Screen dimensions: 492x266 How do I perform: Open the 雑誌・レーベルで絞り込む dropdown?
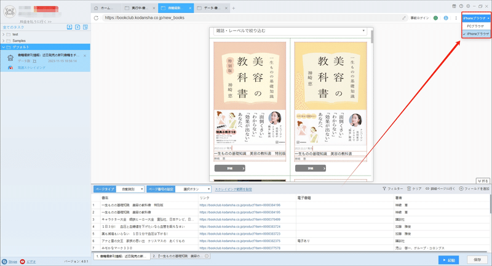290,31
